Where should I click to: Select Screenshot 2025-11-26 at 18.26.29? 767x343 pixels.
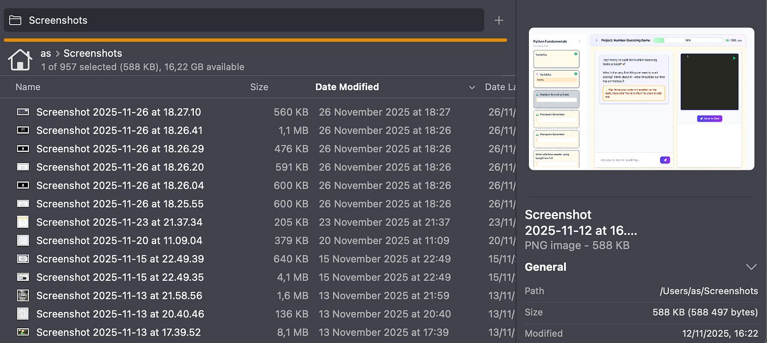tap(120, 149)
